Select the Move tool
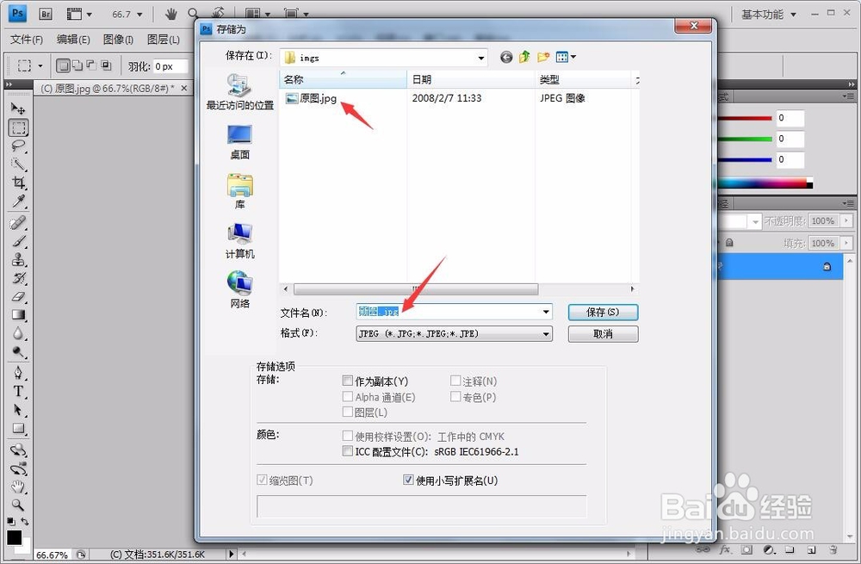The width and height of the screenshot is (861, 564). [19, 108]
